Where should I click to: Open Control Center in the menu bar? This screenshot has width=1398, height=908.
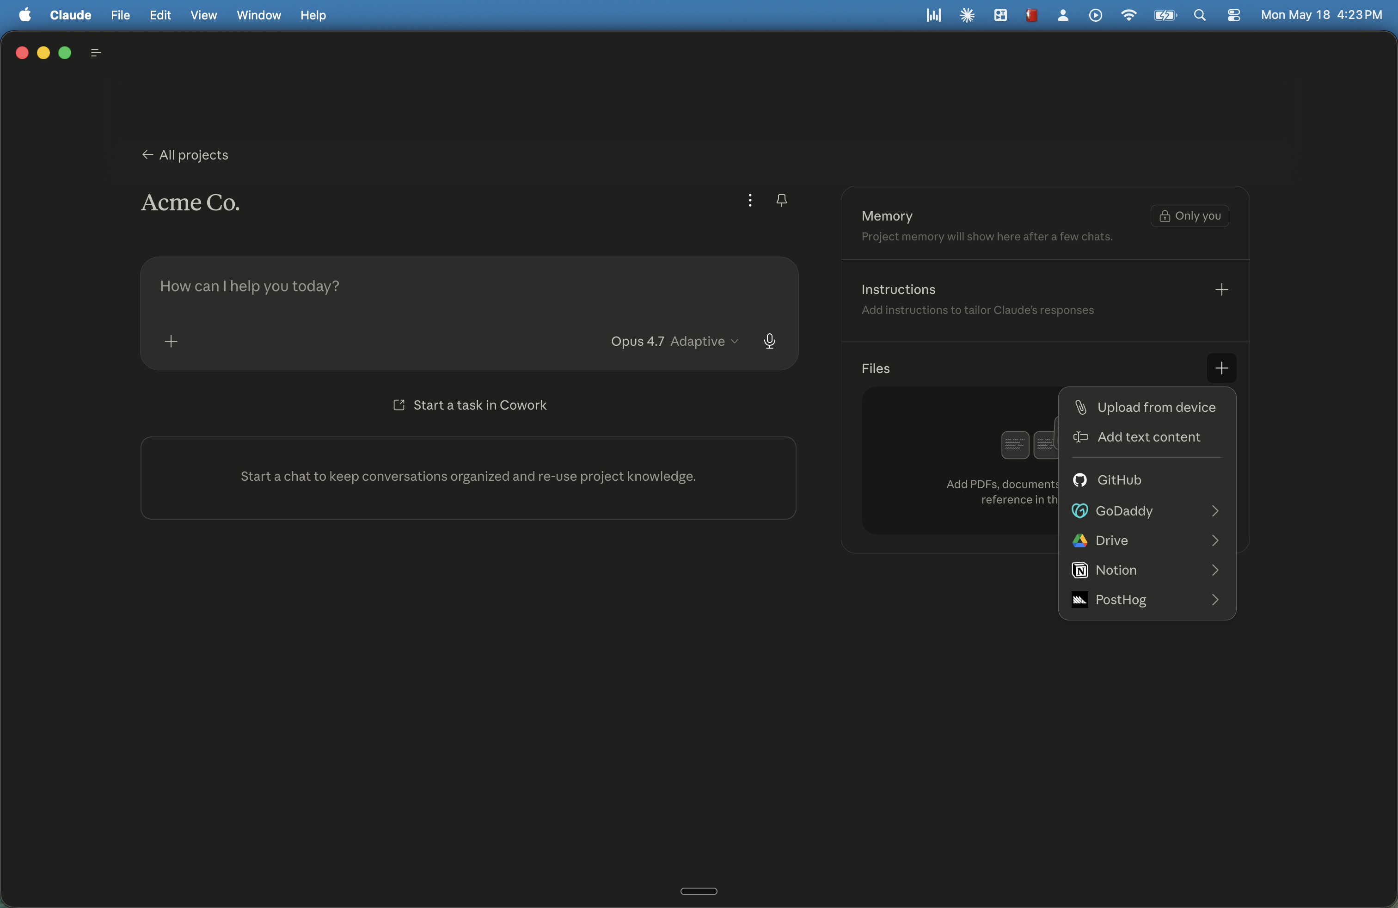(x=1233, y=15)
